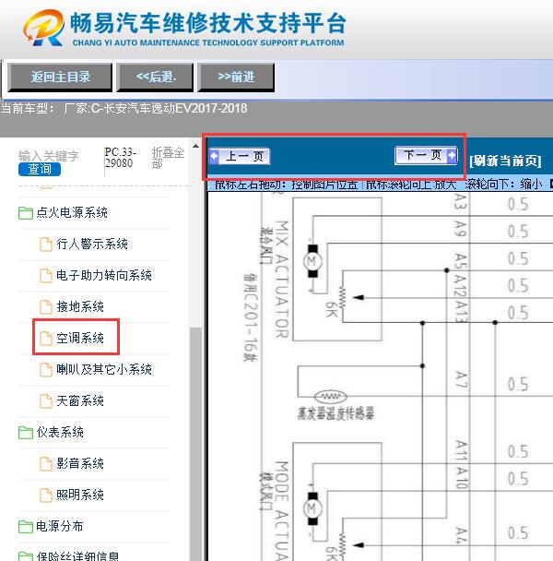Click the green folder icon beside 保险丝详细信息

(26, 556)
